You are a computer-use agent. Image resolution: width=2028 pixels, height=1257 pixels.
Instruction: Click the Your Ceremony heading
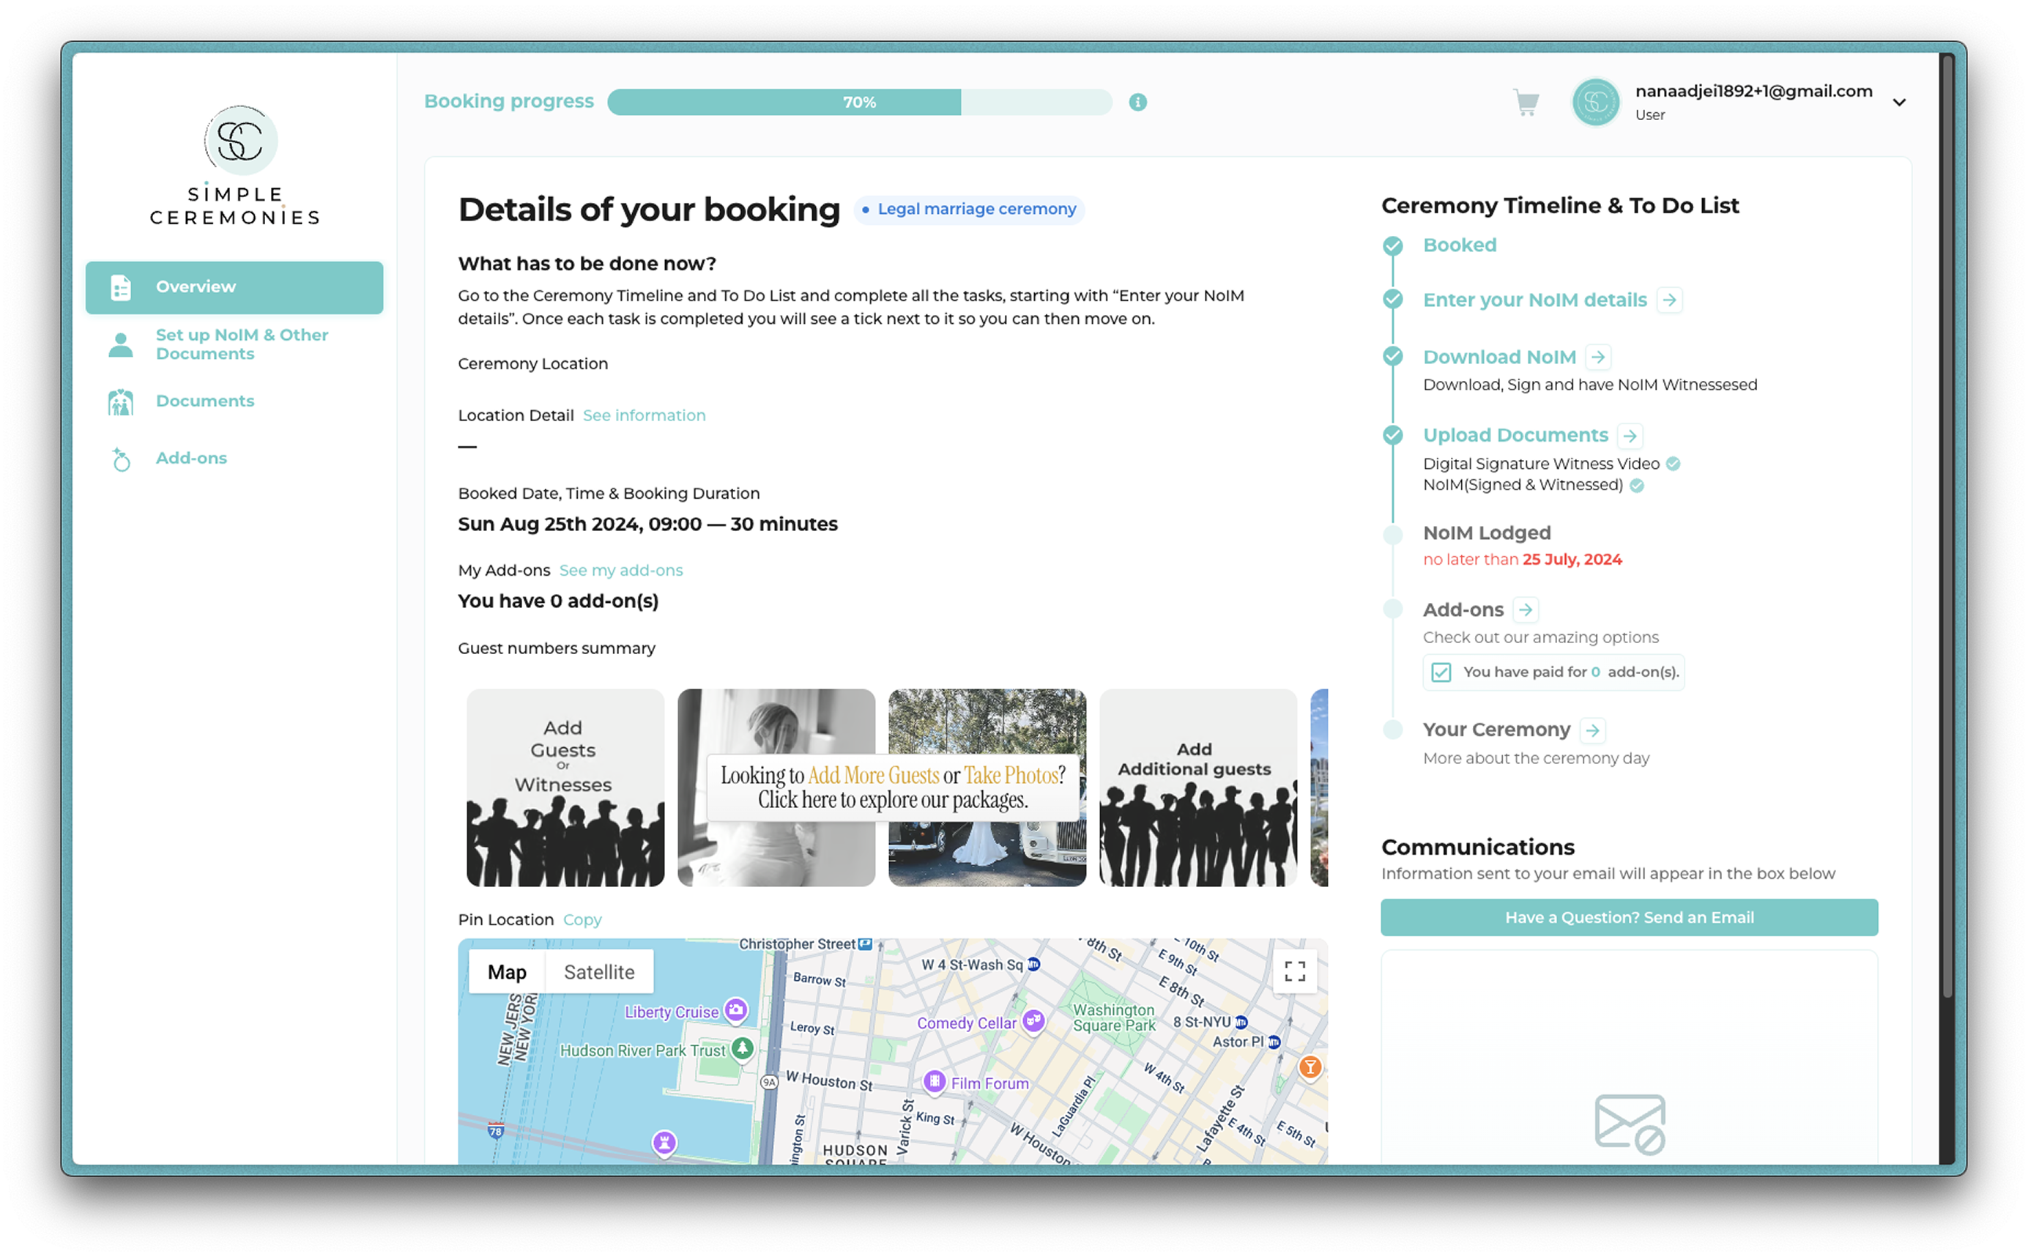tap(1496, 730)
